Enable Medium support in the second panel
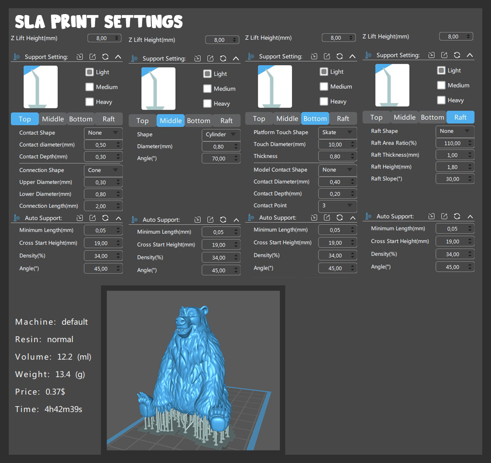The image size is (491, 463). click(x=207, y=88)
